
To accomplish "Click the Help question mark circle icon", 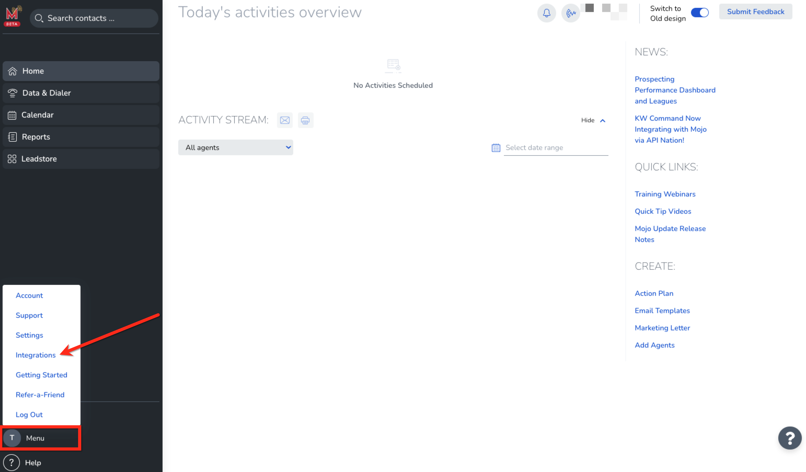I will pyautogui.click(x=11, y=462).
